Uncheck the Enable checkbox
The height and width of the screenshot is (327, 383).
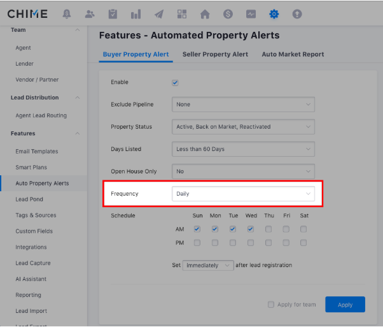coord(175,83)
